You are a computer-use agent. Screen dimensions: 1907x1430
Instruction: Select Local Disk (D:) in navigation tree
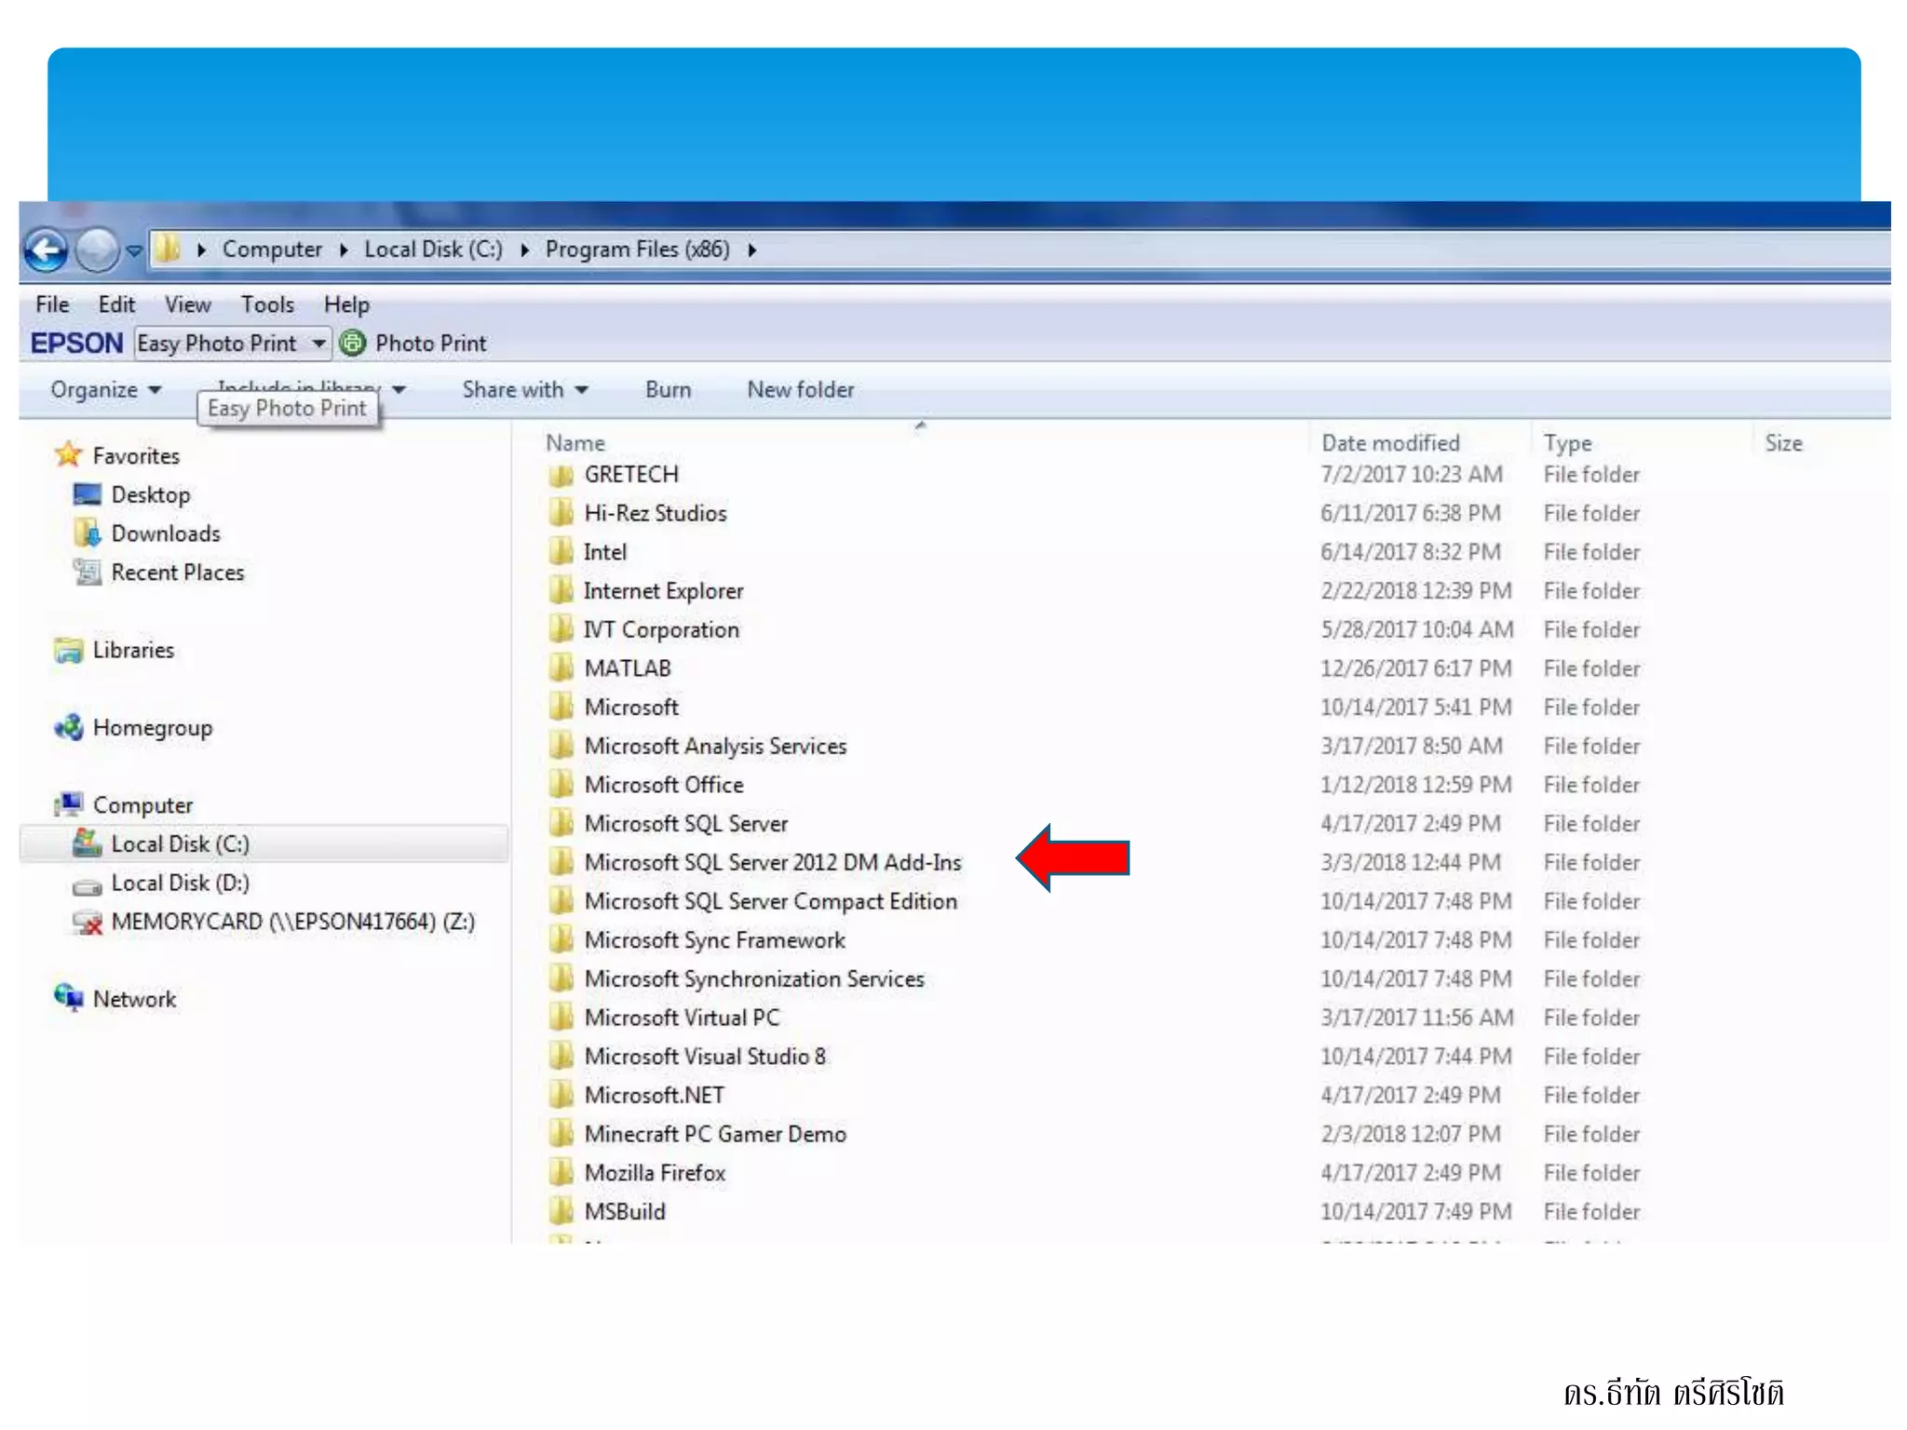[180, 883]
